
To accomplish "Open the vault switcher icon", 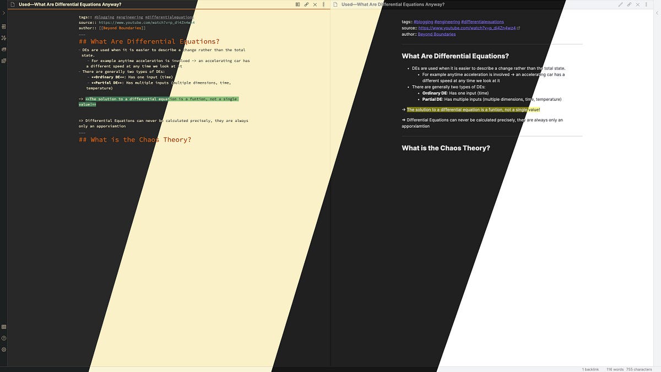I will [x=3, y=326].
